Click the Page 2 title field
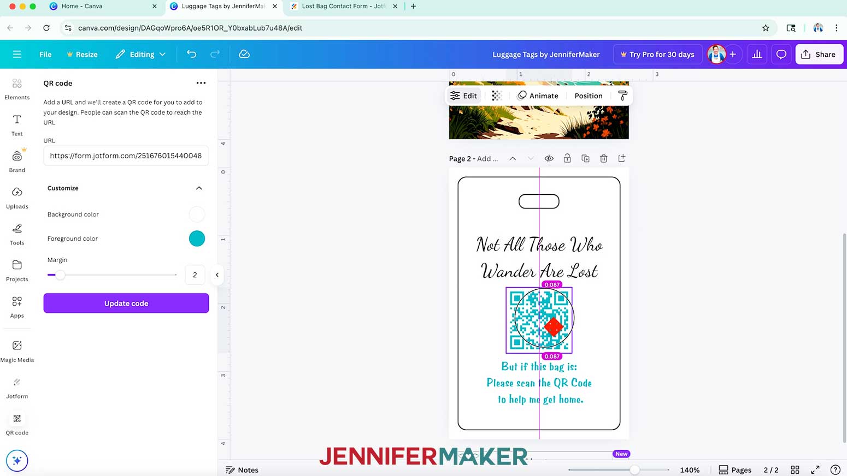Screen dimensions: 847x476 (474, 158)
